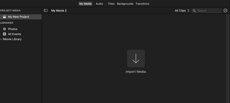Click the magnifier icon in search
Screen dimensions: 230x103
(x=194, y=11)
